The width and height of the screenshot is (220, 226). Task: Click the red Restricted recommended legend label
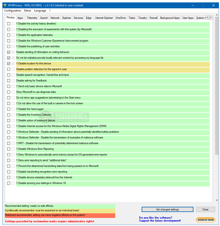pos(60,215)
